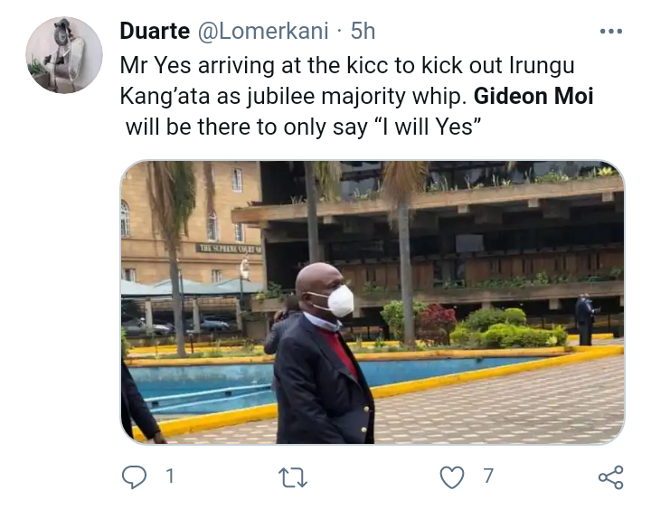Click the bold Gideon Moi text
651x509 pixels.
(533, 96)
